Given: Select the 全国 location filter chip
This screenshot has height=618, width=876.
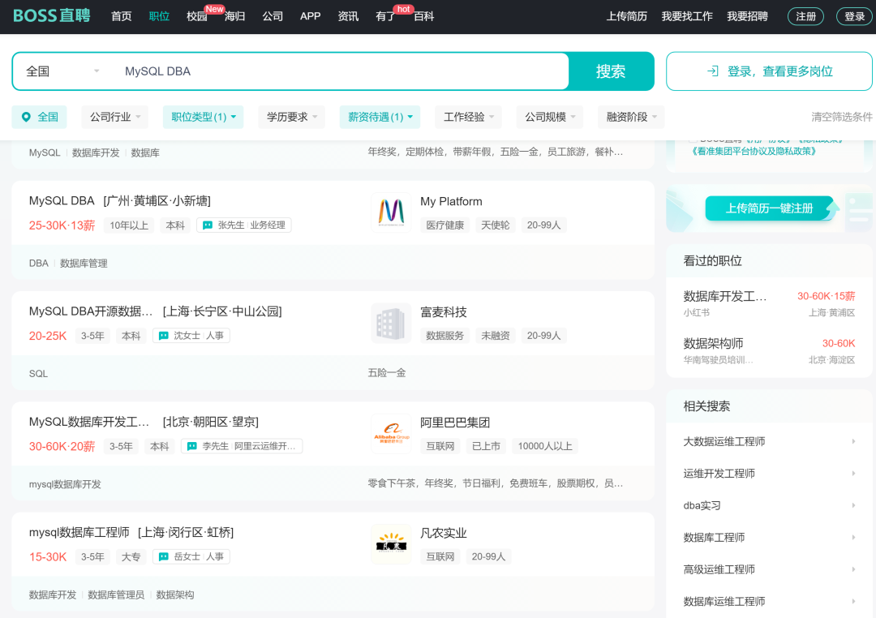Looking at the screenshot, I should click(39, 117).
